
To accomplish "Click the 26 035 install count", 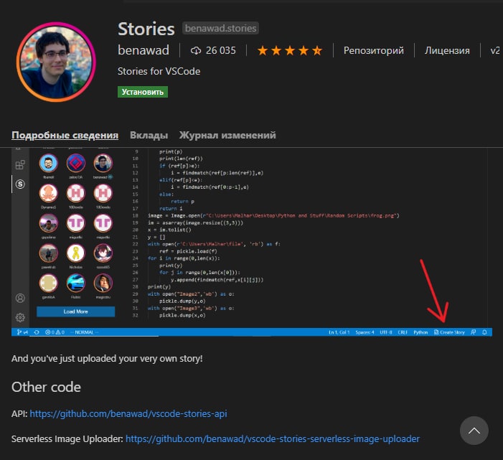I will pos(221,51).
